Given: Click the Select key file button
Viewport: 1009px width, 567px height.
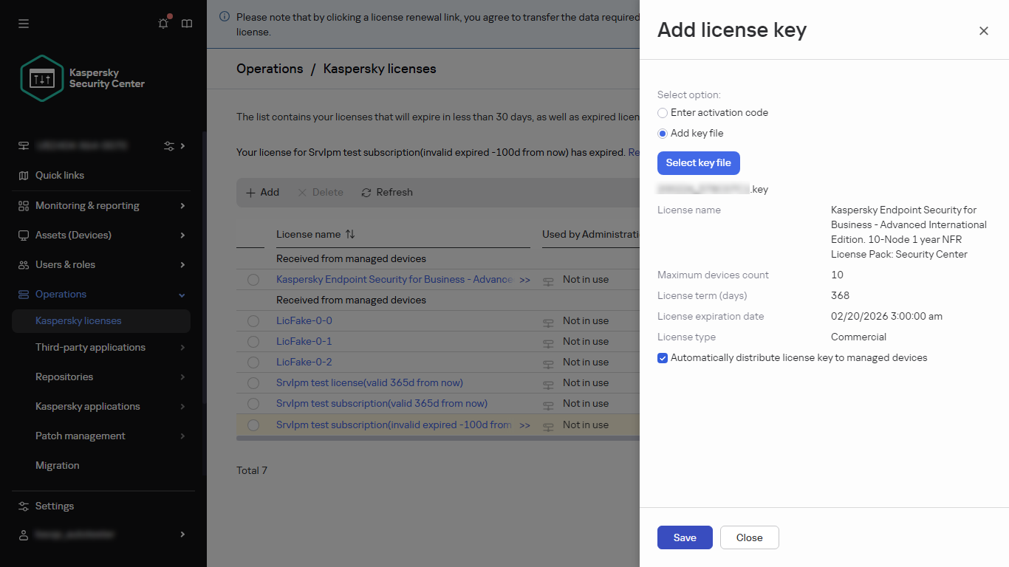Looking at the screenshot, I should (x=698, y=162).
